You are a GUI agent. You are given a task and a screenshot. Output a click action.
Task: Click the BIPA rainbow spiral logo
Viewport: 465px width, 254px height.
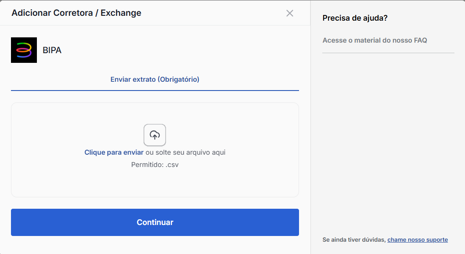24,50
